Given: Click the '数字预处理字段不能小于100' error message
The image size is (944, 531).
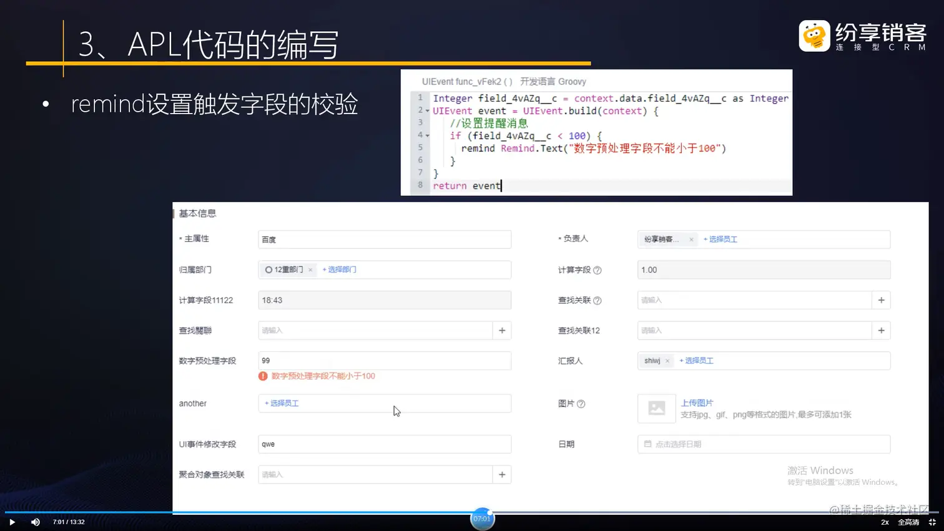Looking at the screenshot, I should pyautogui.click(x=323, y=376).
